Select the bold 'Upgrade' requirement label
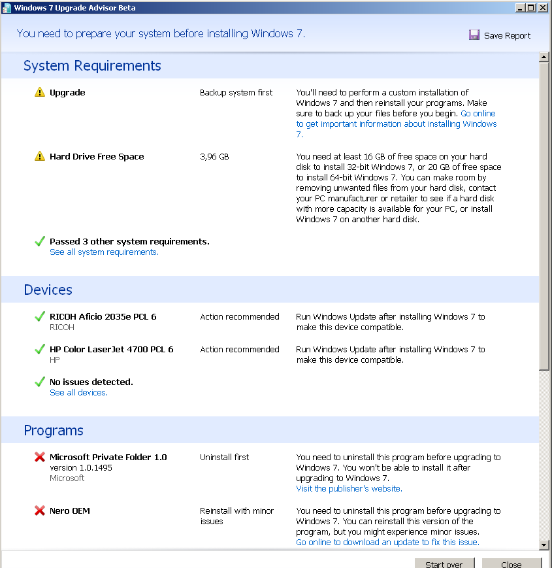Image resolution: width=552 pixels, height=568 pixels. pos(67,93)
